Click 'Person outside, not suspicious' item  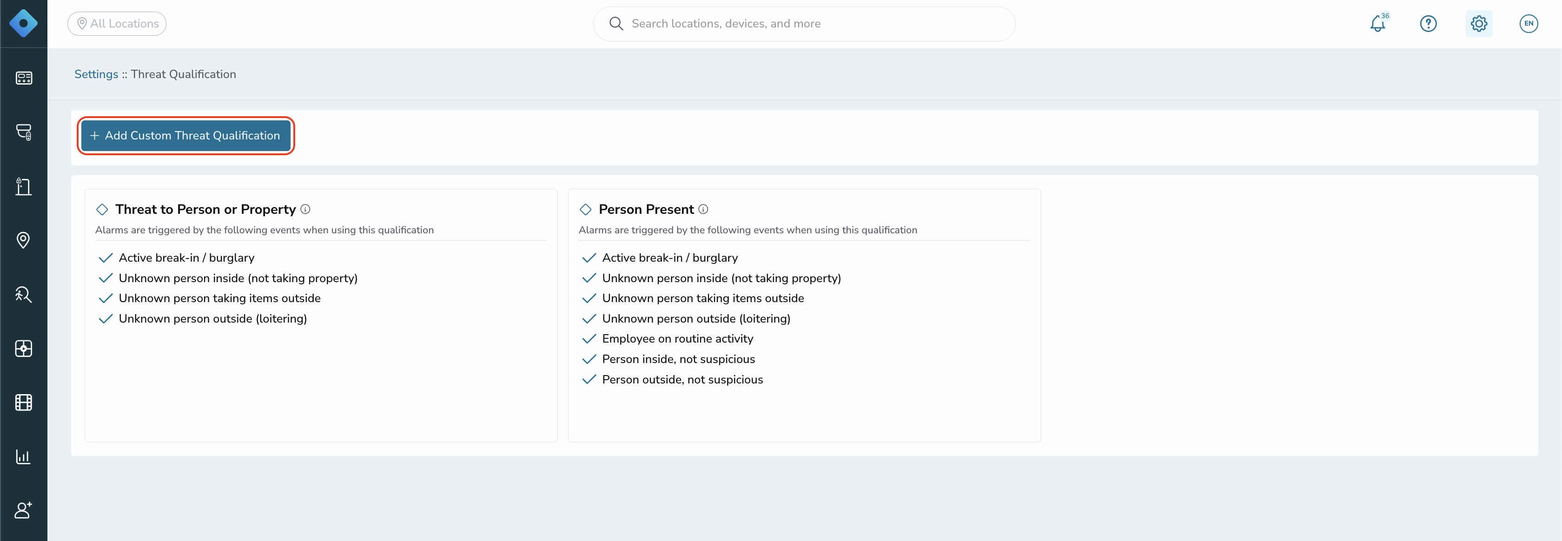(x=683, y=380)
